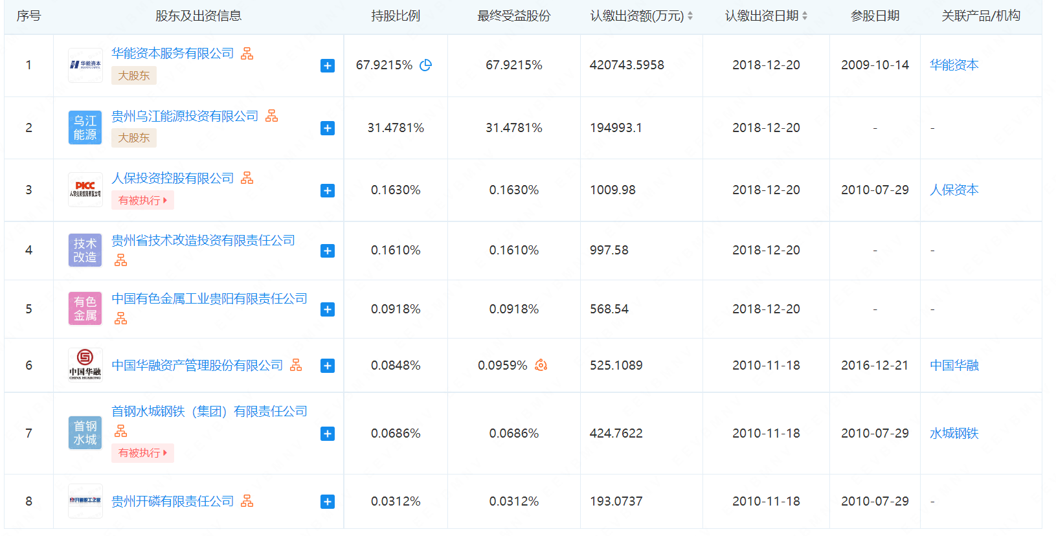Screen dimensions: 1056x536
Task: Open 华能资本服务有限公司 shareholder link
Action: (173, 54)
